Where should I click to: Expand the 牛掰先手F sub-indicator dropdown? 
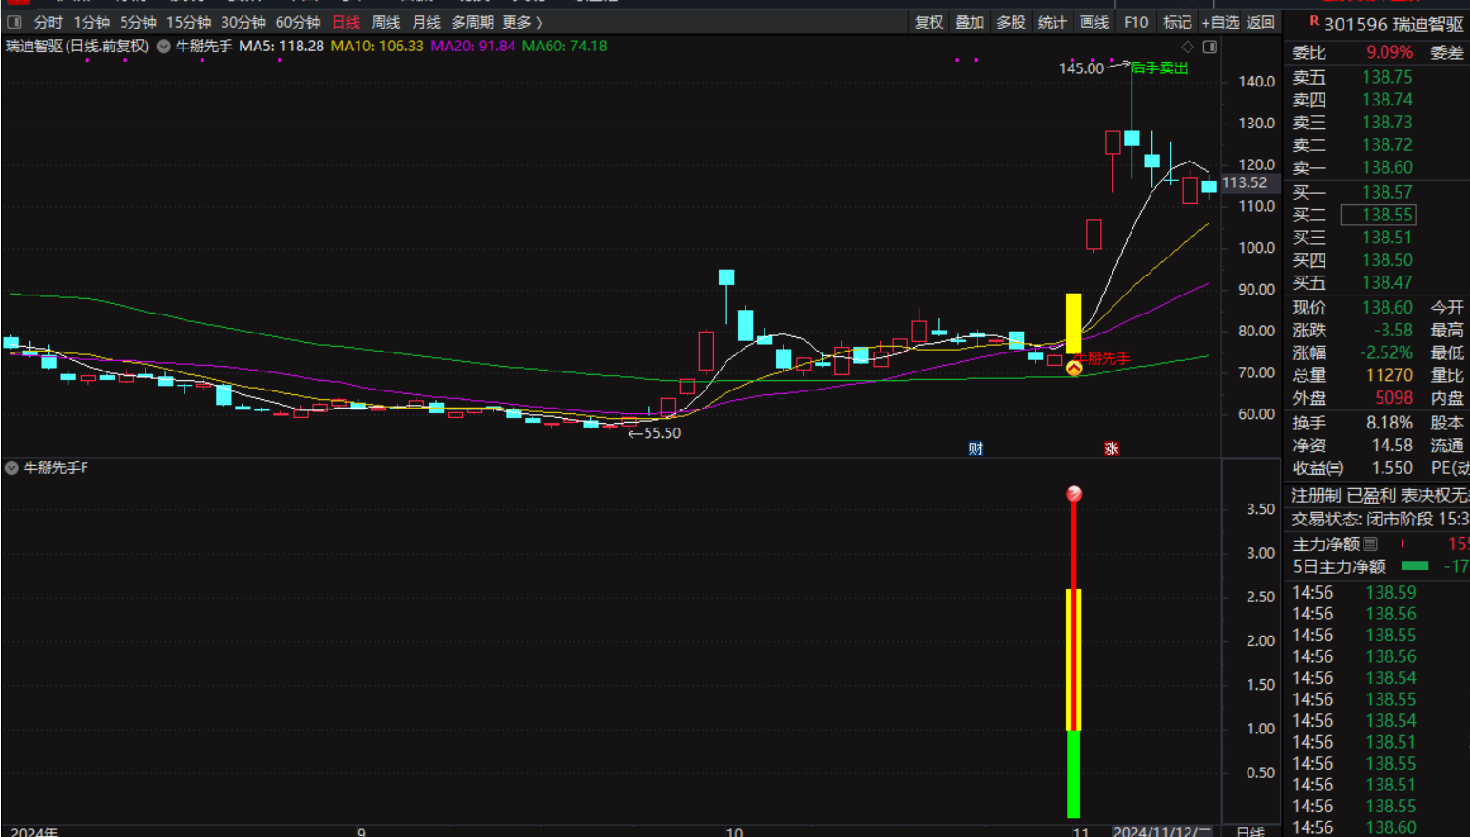tap(11, 468)
